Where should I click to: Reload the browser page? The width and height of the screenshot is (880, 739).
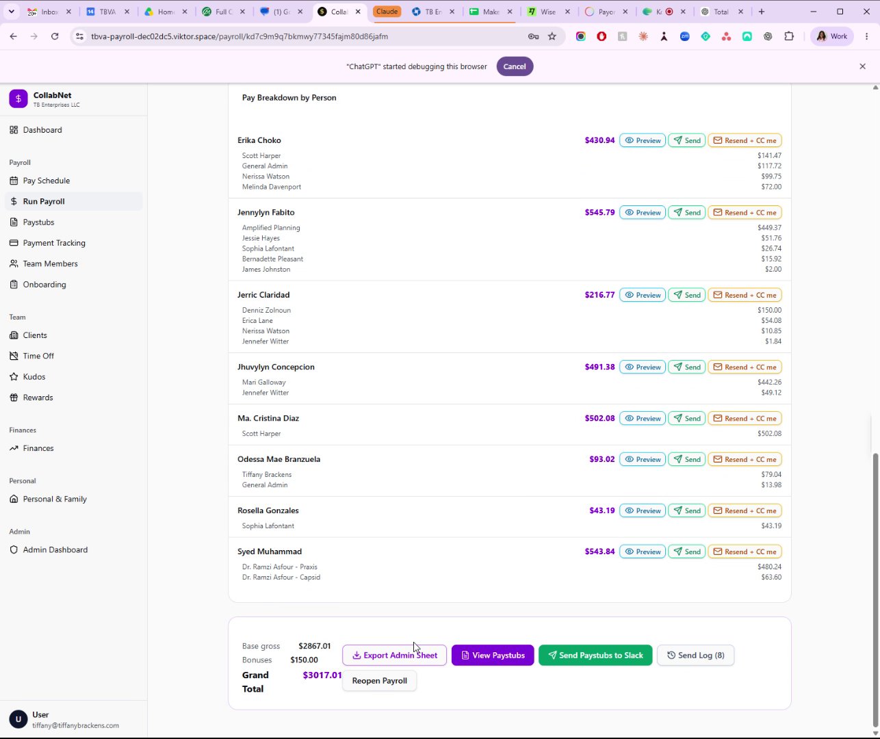(x=55, y=36)
